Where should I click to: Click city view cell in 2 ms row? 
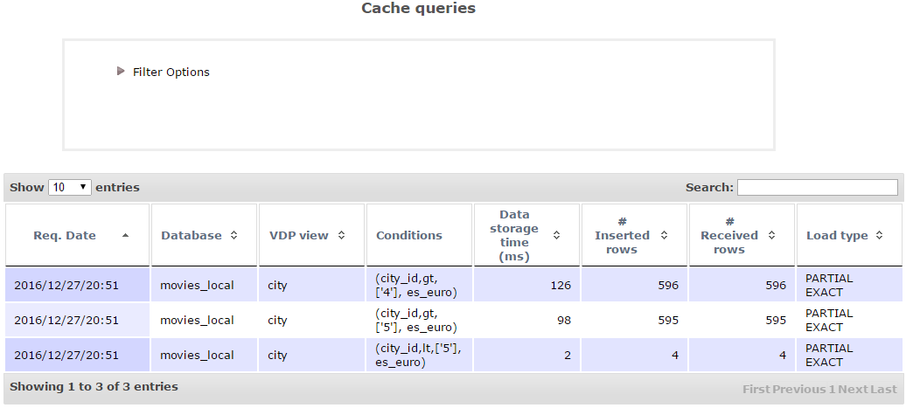(312, 355)
